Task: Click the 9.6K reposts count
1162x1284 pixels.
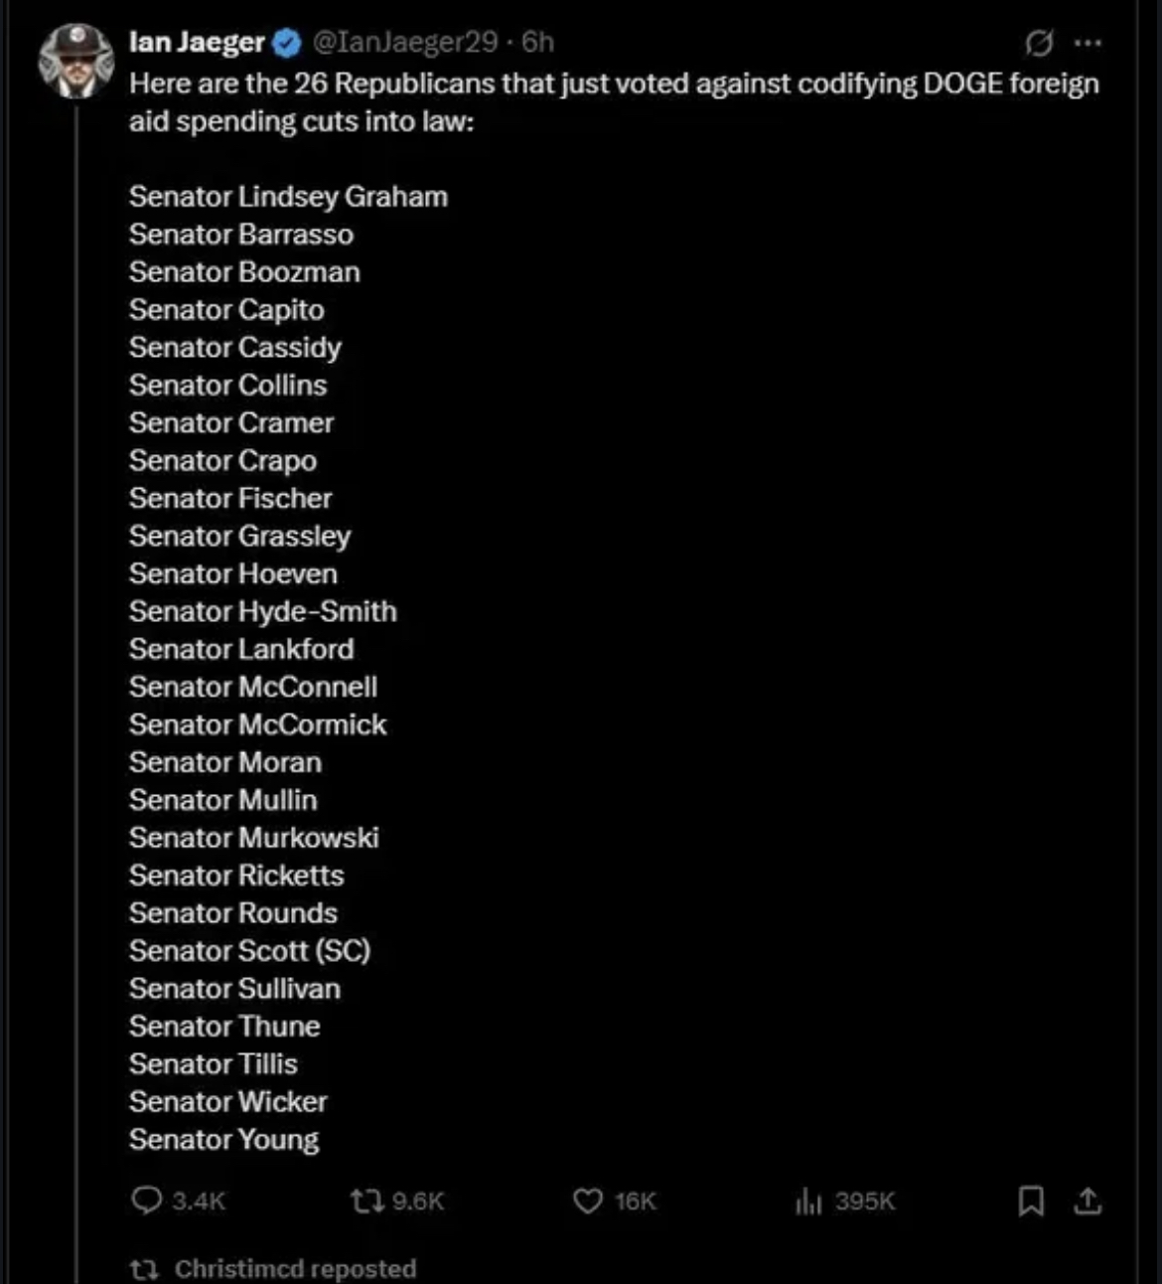Action: pos(418,1202)
